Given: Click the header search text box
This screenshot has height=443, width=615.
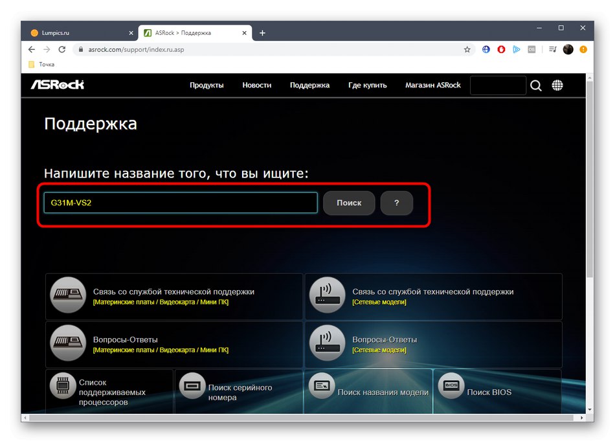Looking at the screenshot, I should click(498, 85).
